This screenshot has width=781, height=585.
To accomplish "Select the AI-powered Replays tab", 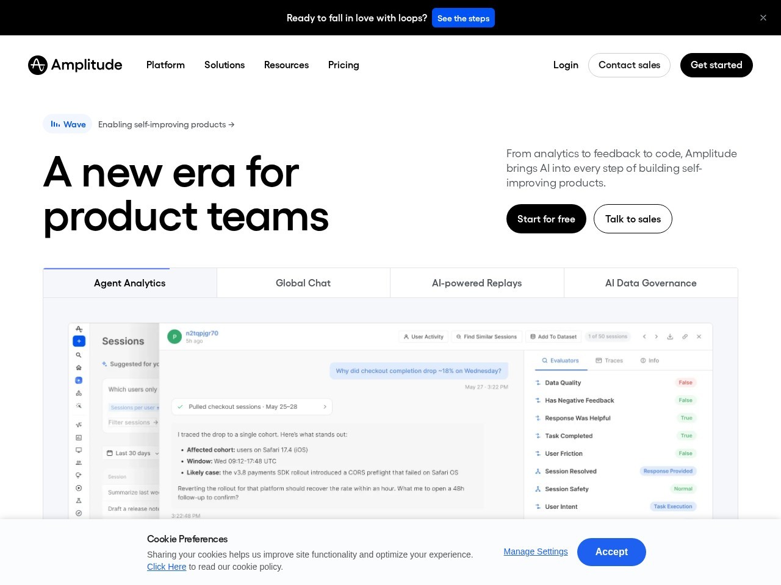I will coord(477,283).
